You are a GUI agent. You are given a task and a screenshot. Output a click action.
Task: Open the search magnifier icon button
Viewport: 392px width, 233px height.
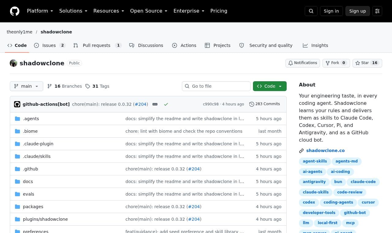[x=311, y=11]
